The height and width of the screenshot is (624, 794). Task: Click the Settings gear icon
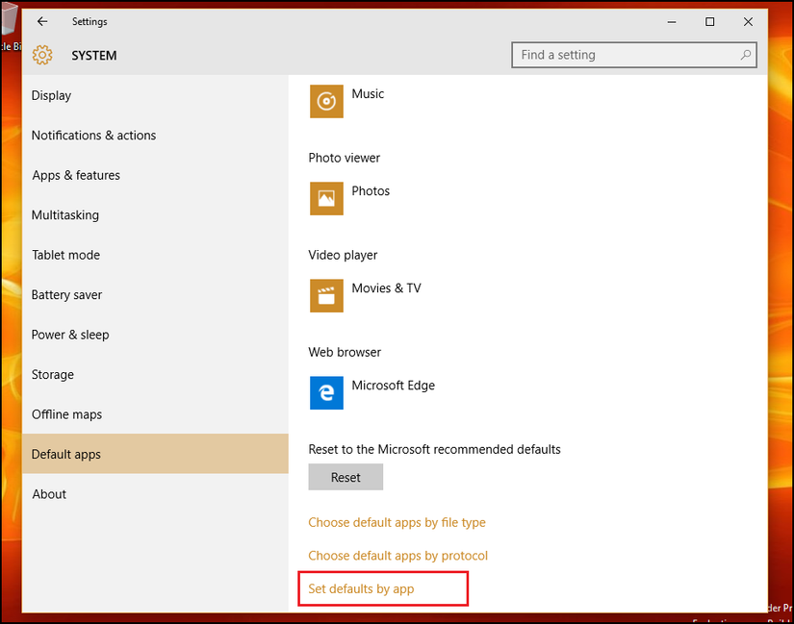(x=41, y=56)
